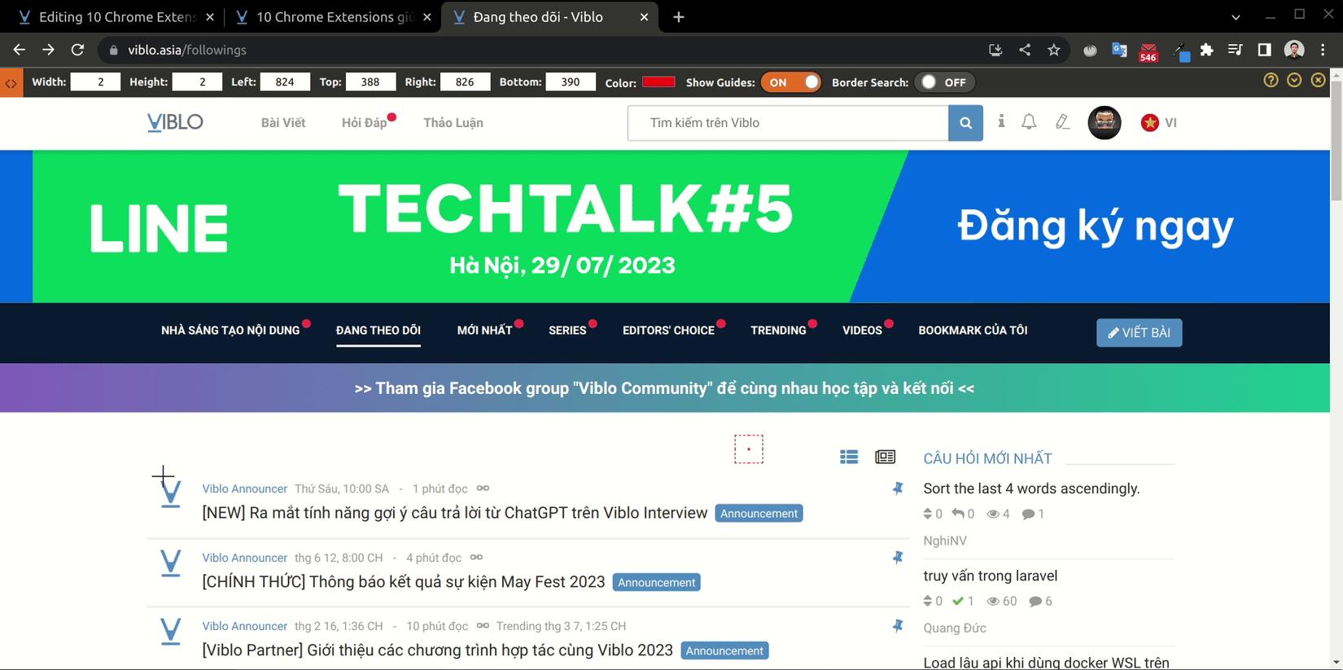1343x670 pixels.
Task: Click pin icon on May Fest 2023 post
Action: pyautogui.click(x=898, y=558)
